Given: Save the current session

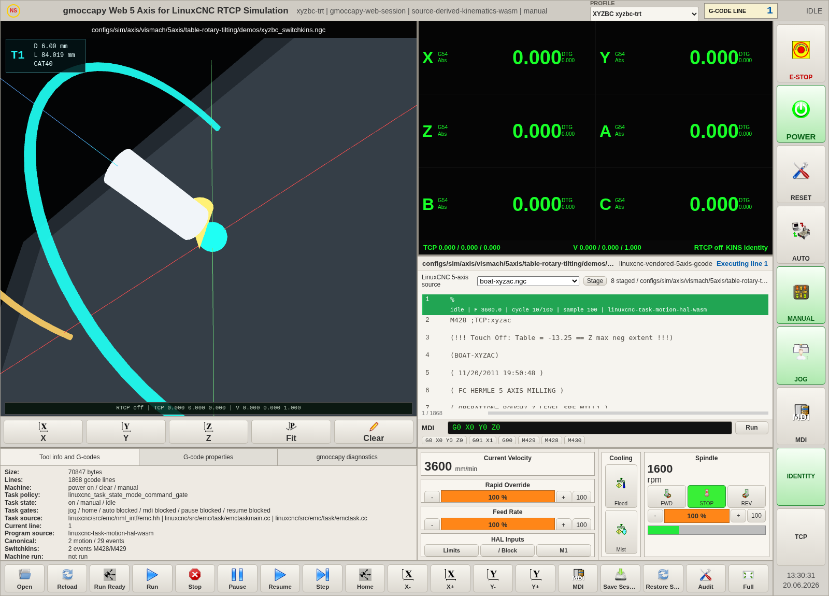Looking at the screenshot, I should tap(620, 578).
